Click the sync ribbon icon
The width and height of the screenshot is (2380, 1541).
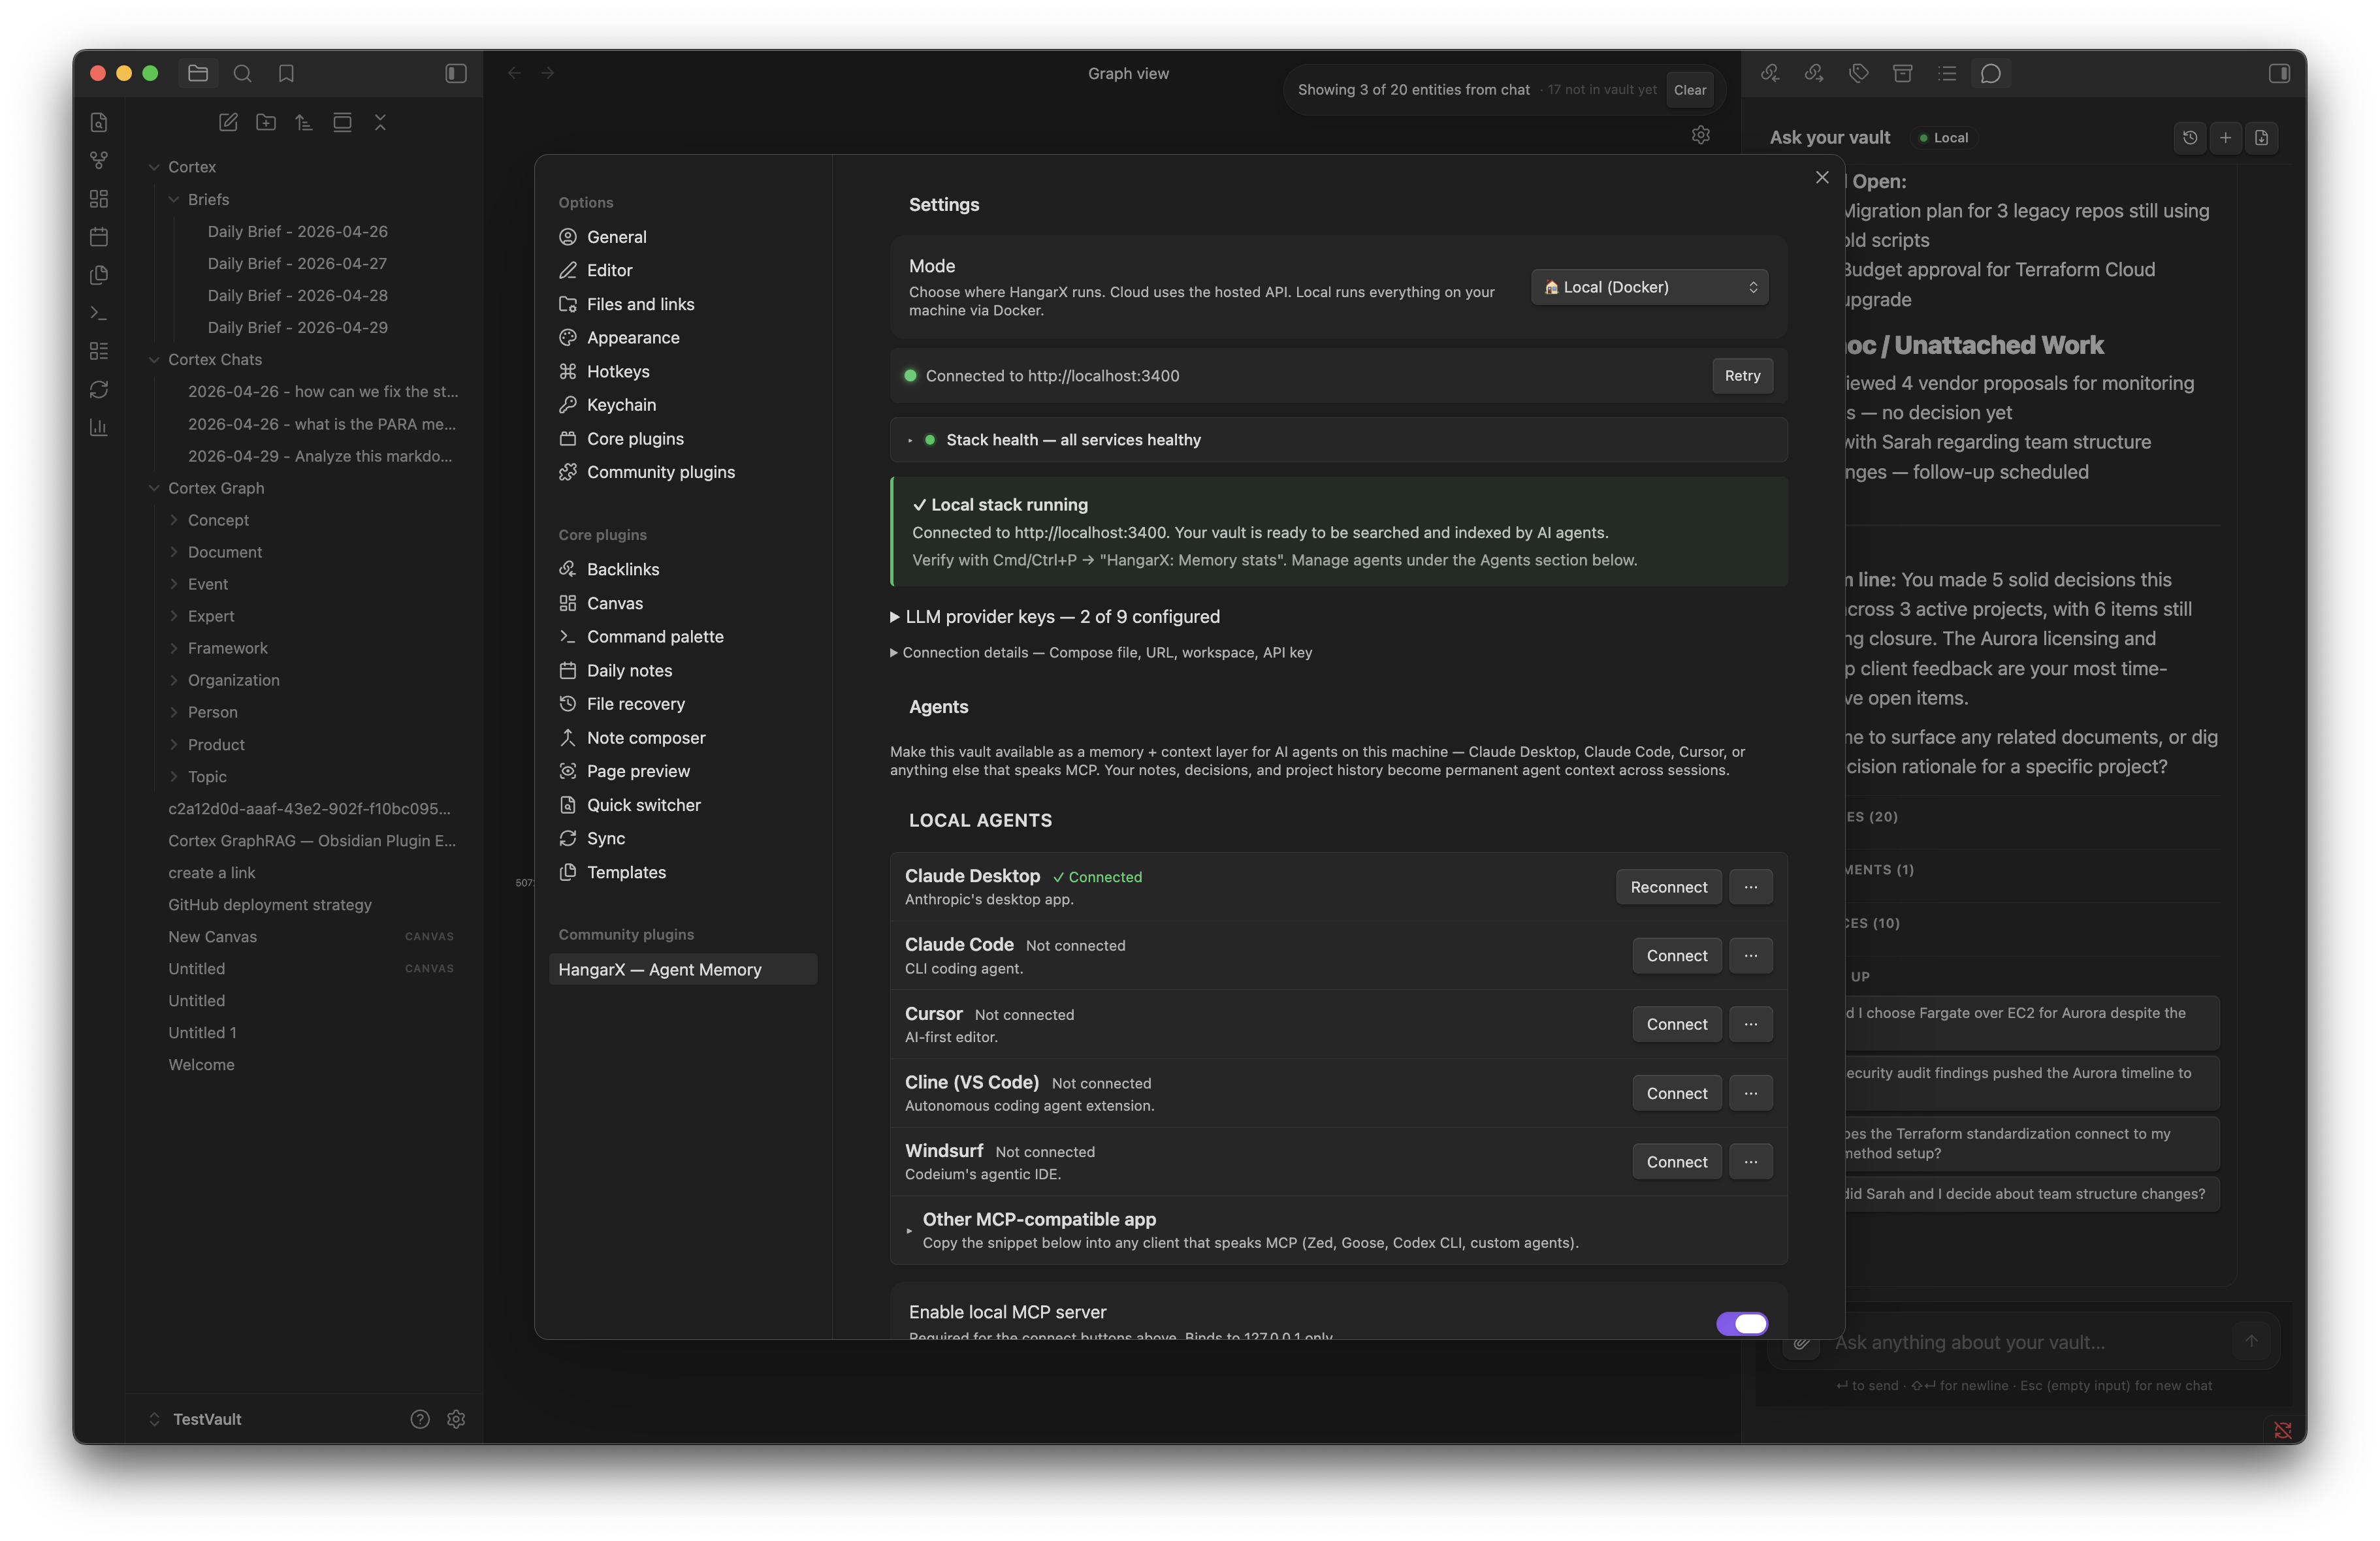click(99, 389)
